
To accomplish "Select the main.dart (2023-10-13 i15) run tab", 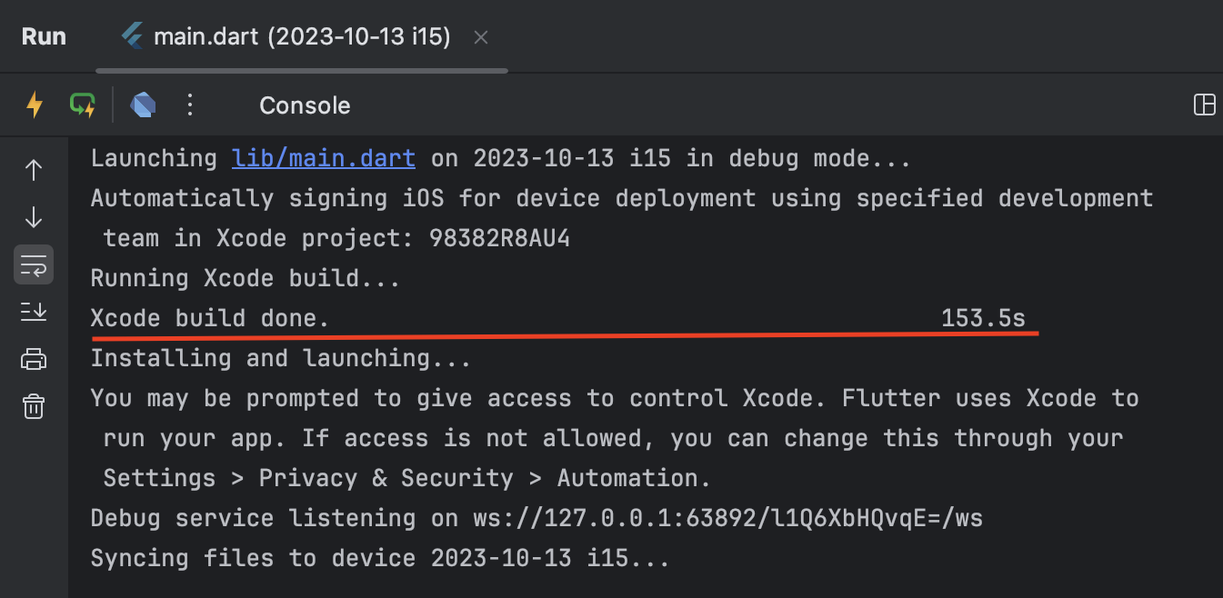I will (300, 37).
